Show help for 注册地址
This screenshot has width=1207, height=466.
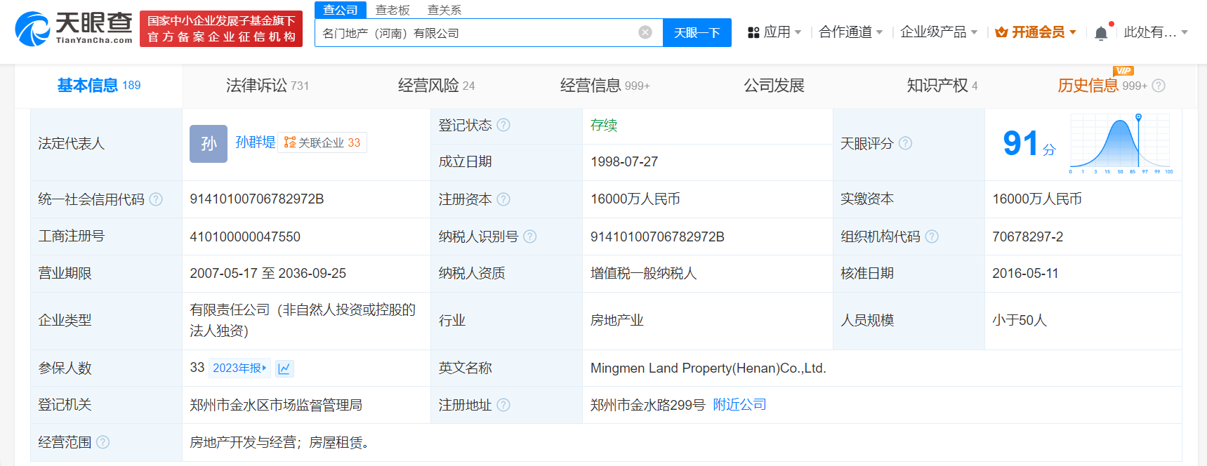click(503, 405)
